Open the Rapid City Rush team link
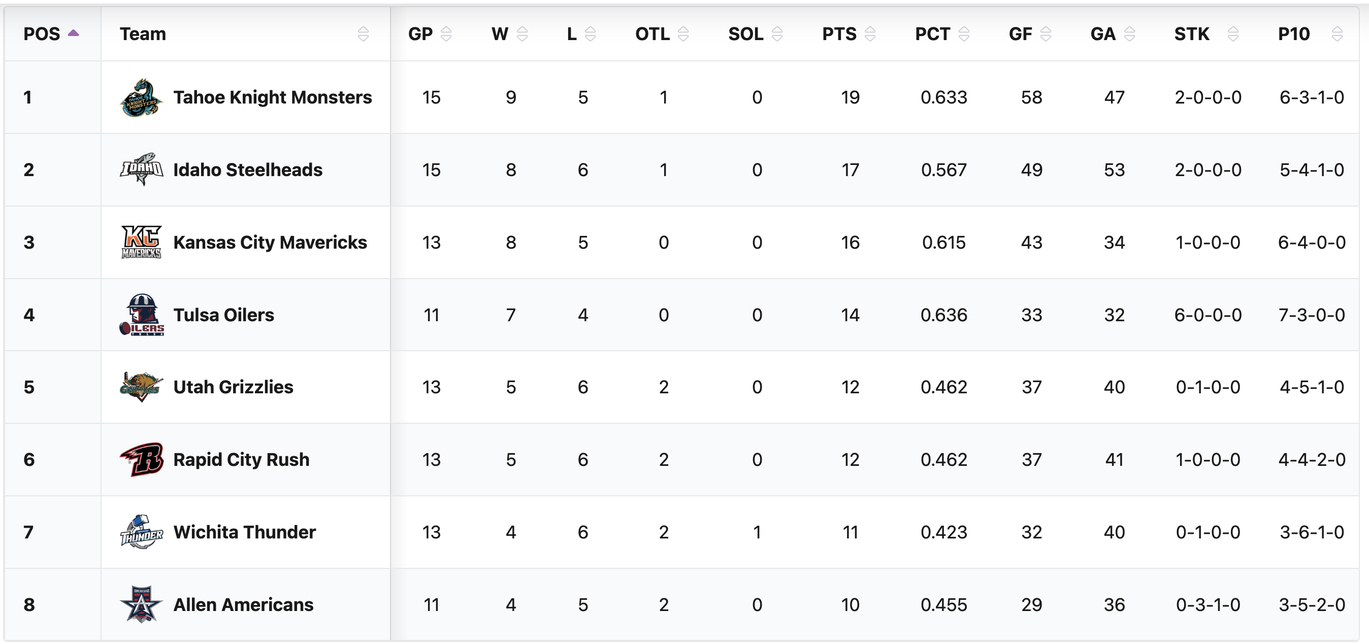Screen dimensions: 1369x644 pos(241,460)
